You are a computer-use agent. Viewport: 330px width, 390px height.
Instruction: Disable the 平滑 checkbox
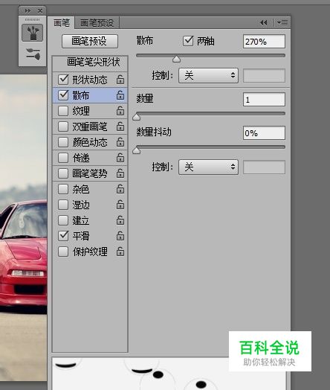pos(63,236)
